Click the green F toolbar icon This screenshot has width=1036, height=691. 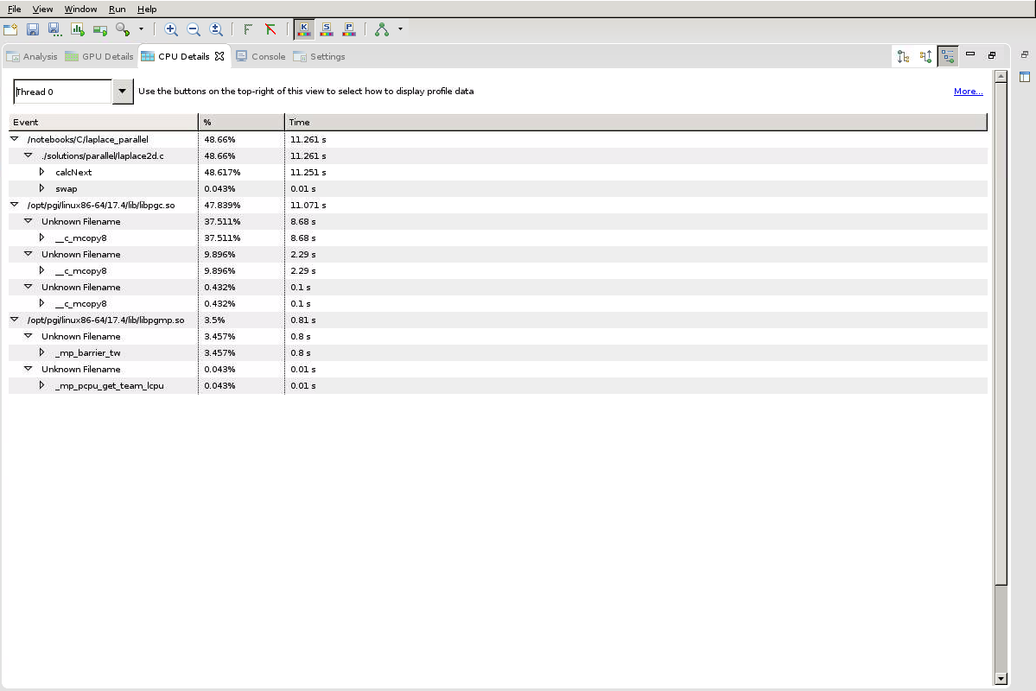tap(248, 29)
